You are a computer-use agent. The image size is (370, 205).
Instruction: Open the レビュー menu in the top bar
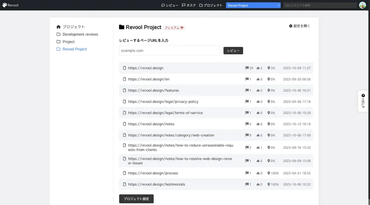tap(170, 5)
